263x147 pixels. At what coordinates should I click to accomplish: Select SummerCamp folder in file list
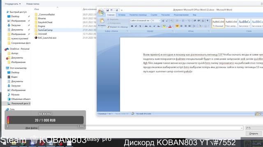(x=45, y=30)
